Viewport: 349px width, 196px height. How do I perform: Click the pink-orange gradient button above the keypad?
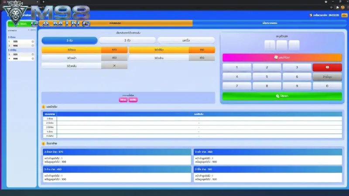click(x=282, y=57)
